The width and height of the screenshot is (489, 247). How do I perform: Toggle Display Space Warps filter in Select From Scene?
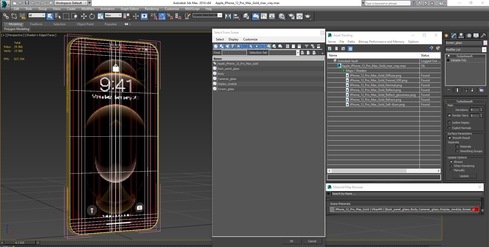coord(245,46)
